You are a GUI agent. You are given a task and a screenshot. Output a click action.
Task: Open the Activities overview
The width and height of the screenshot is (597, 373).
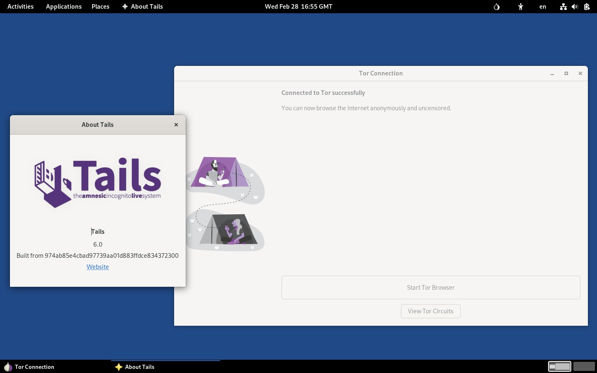(x=20, y=7)
